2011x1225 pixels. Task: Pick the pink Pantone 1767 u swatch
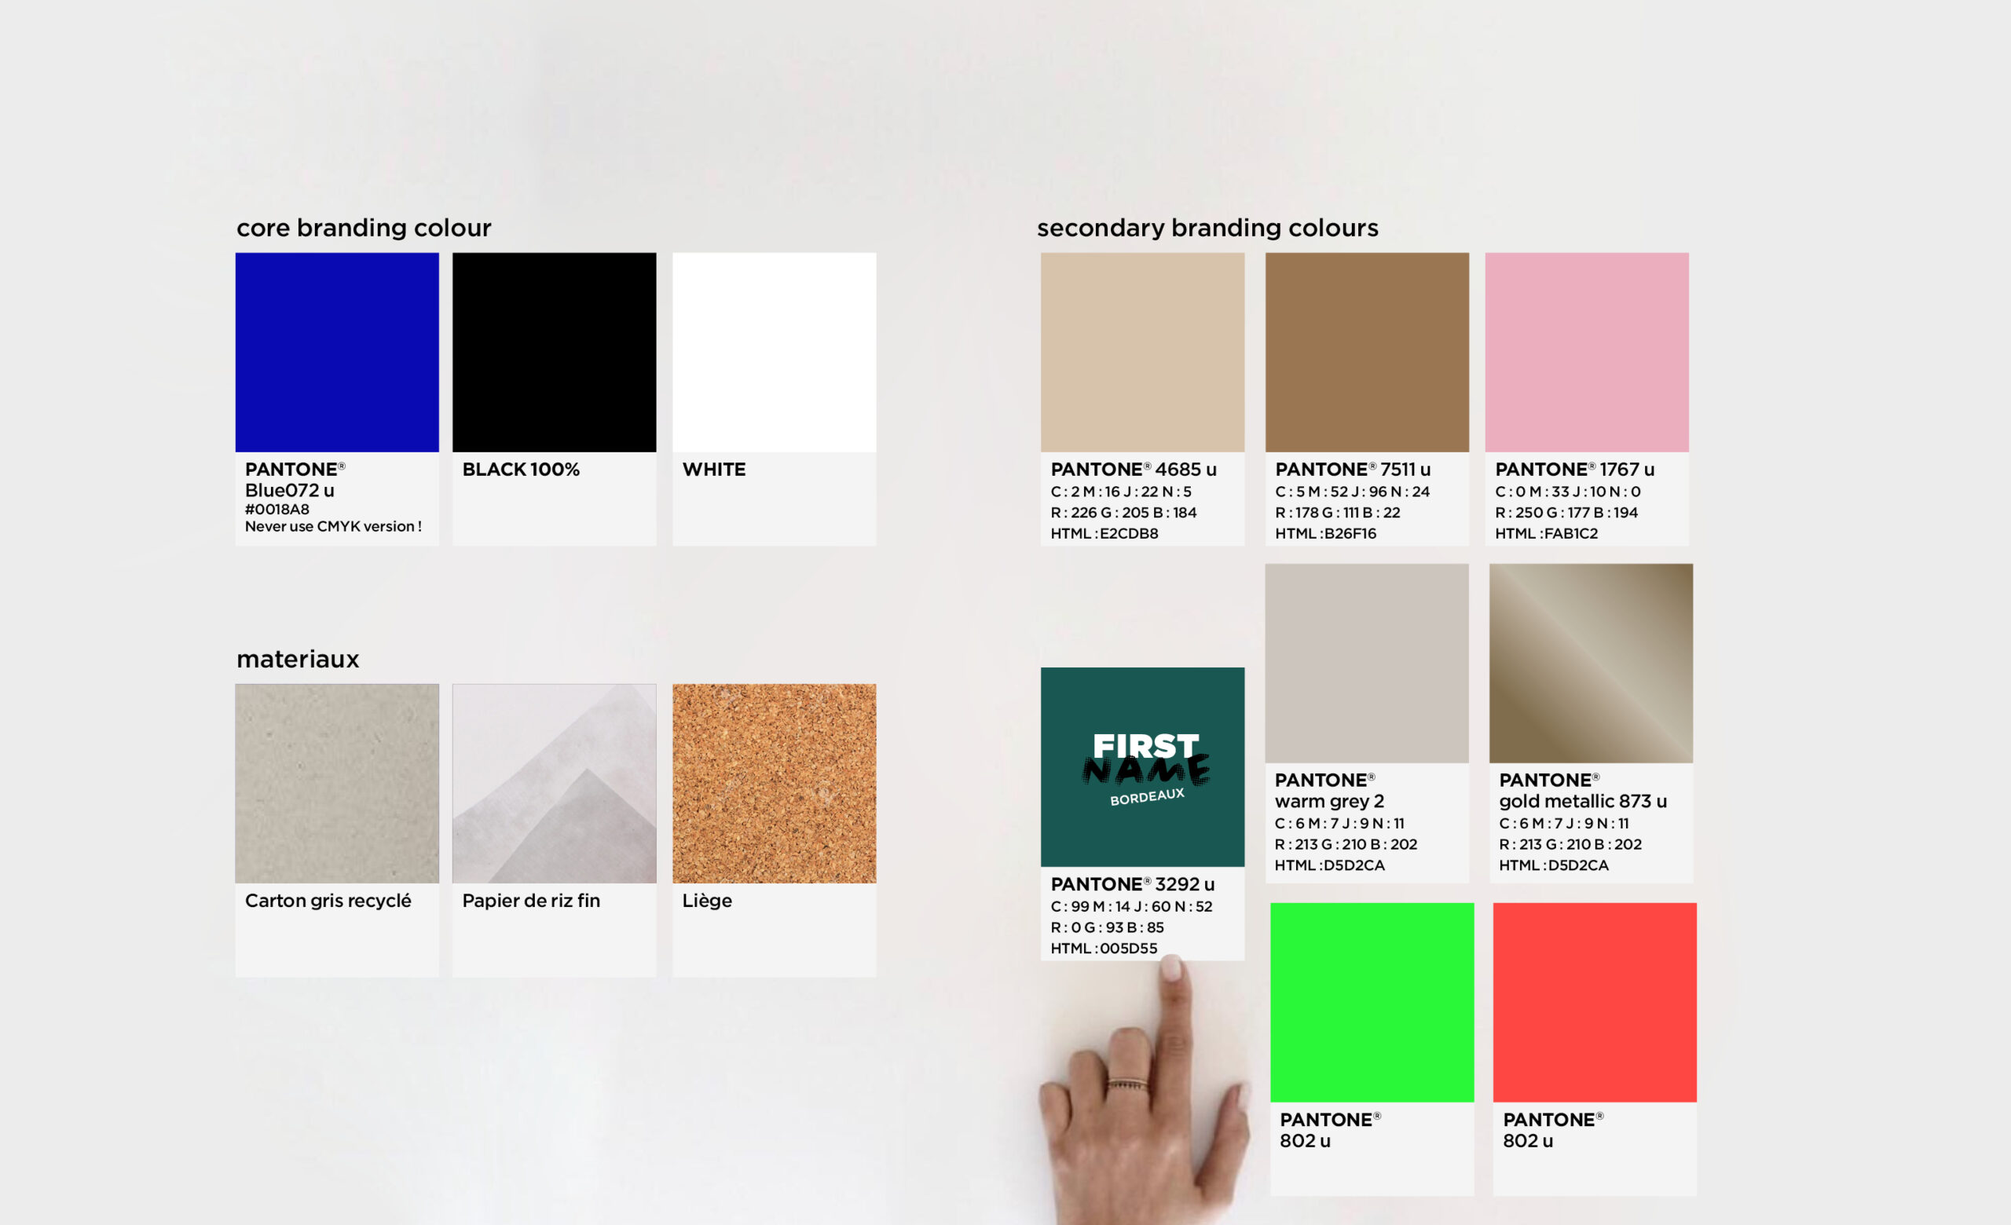click(x=1587, y=352)
